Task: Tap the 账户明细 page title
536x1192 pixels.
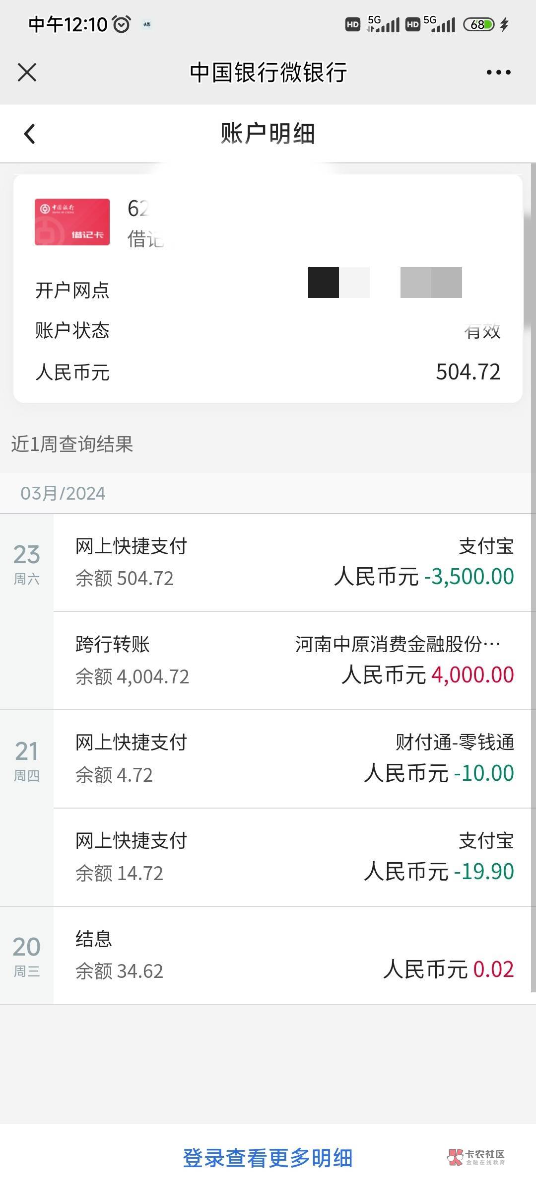Action: pyautogui.click(x=268, y=134)
